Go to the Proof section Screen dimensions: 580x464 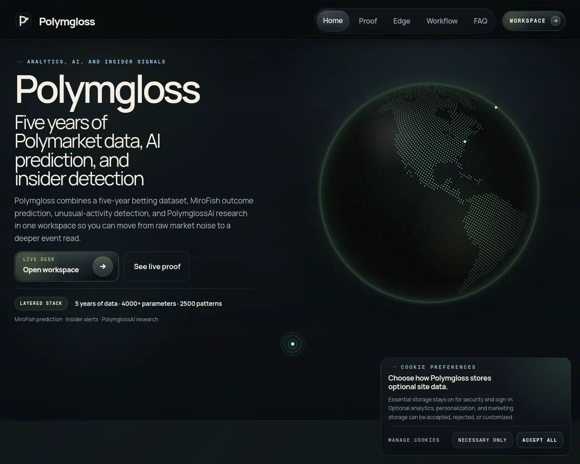click(368, 21)
